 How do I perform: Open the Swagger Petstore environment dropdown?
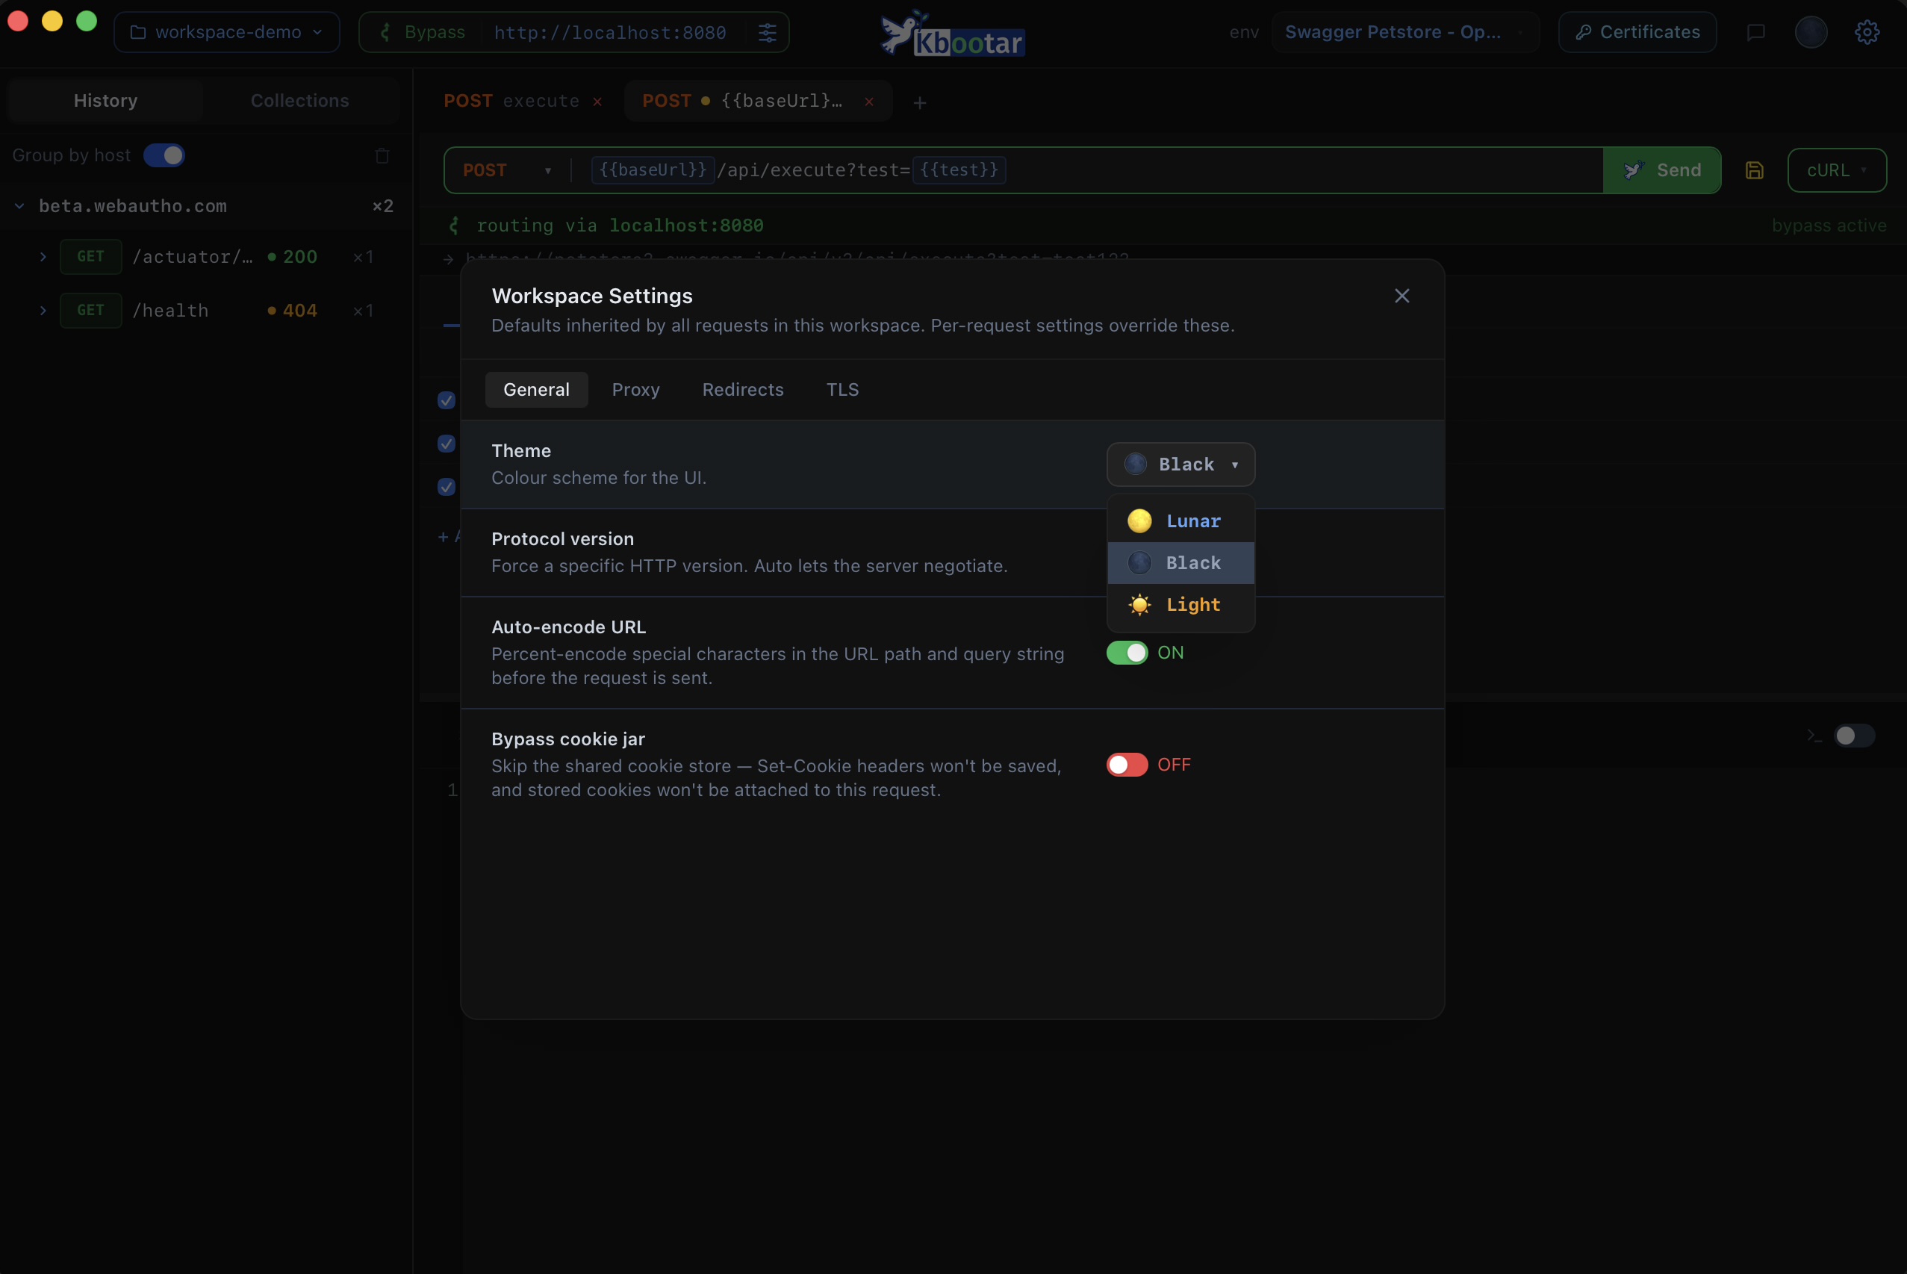pos(1404,31)
